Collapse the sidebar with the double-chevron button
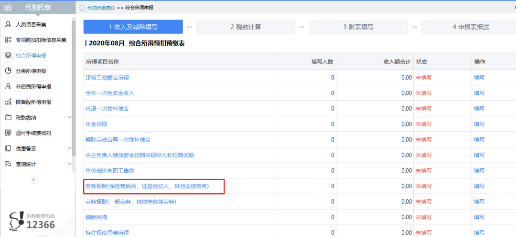 pyautogui.click(x=33, y=180)
